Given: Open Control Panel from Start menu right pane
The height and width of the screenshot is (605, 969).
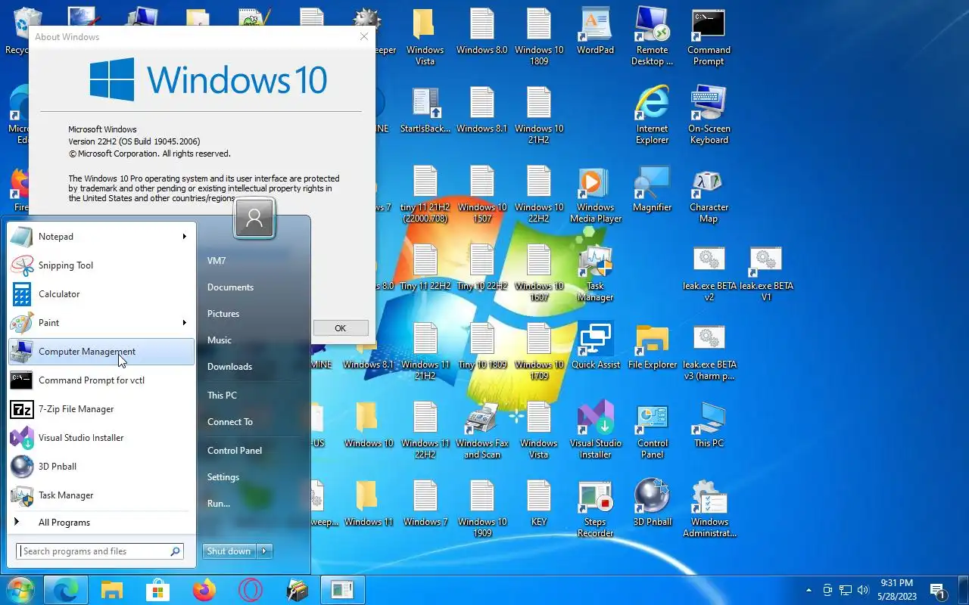Looking at the screenshot, I should (x=235, y=451).
